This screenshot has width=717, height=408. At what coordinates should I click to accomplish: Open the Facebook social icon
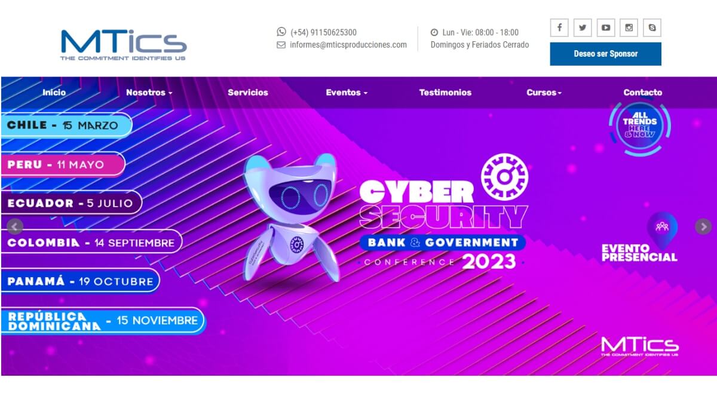point(559,27)
